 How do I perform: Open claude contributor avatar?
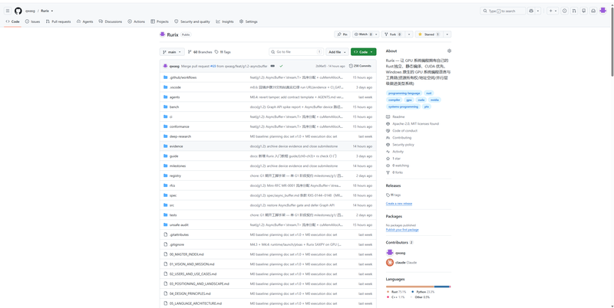click(390, 263)
